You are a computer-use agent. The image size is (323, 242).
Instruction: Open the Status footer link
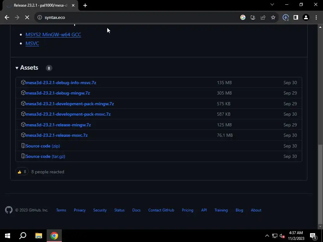pos(120,210)
